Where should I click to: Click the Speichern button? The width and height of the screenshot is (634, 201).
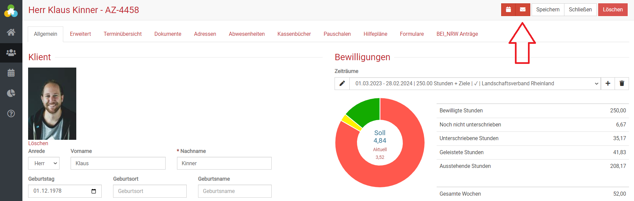point(548,10)
